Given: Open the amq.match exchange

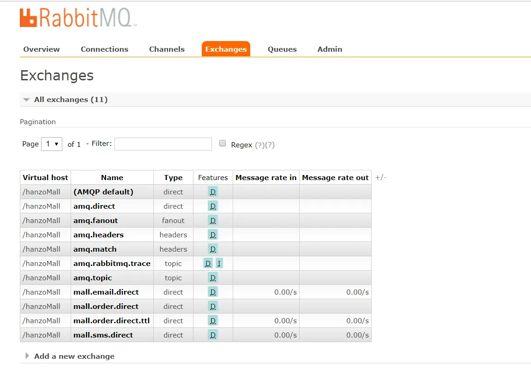Looking at the screenshot, I should [x=95, y=249].
